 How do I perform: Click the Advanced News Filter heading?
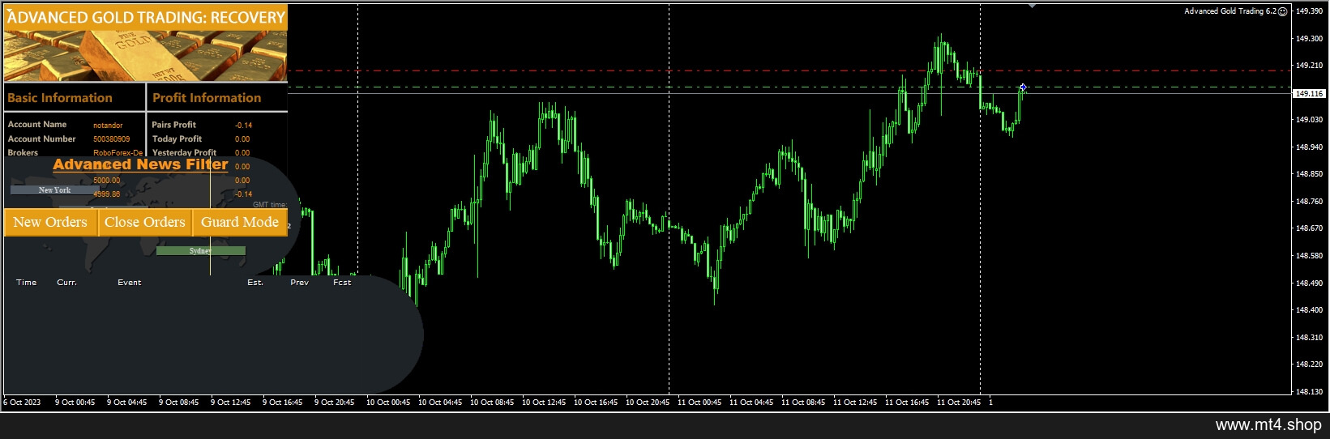pos(141,164)
